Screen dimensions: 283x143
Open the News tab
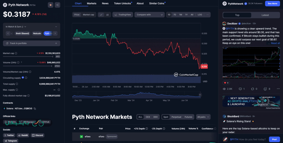point(105,3)
